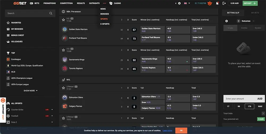Screen dimensions: 266x134
Task: Switch to Betting Slip tab
Action: [x=233, y=13]
